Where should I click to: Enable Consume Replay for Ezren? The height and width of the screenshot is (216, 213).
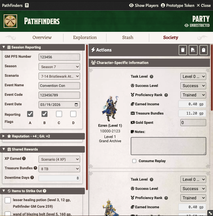134,161
